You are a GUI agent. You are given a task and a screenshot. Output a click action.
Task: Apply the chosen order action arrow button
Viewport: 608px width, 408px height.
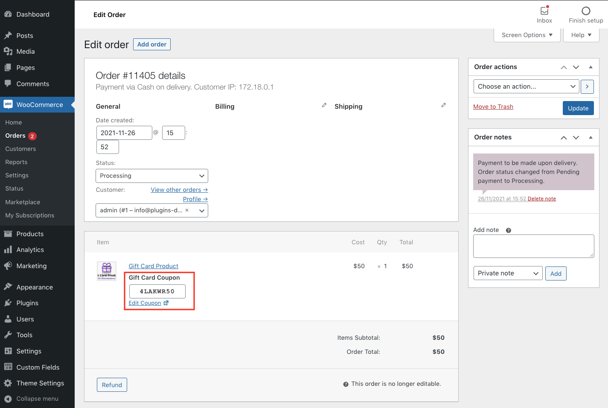point(587,87)
